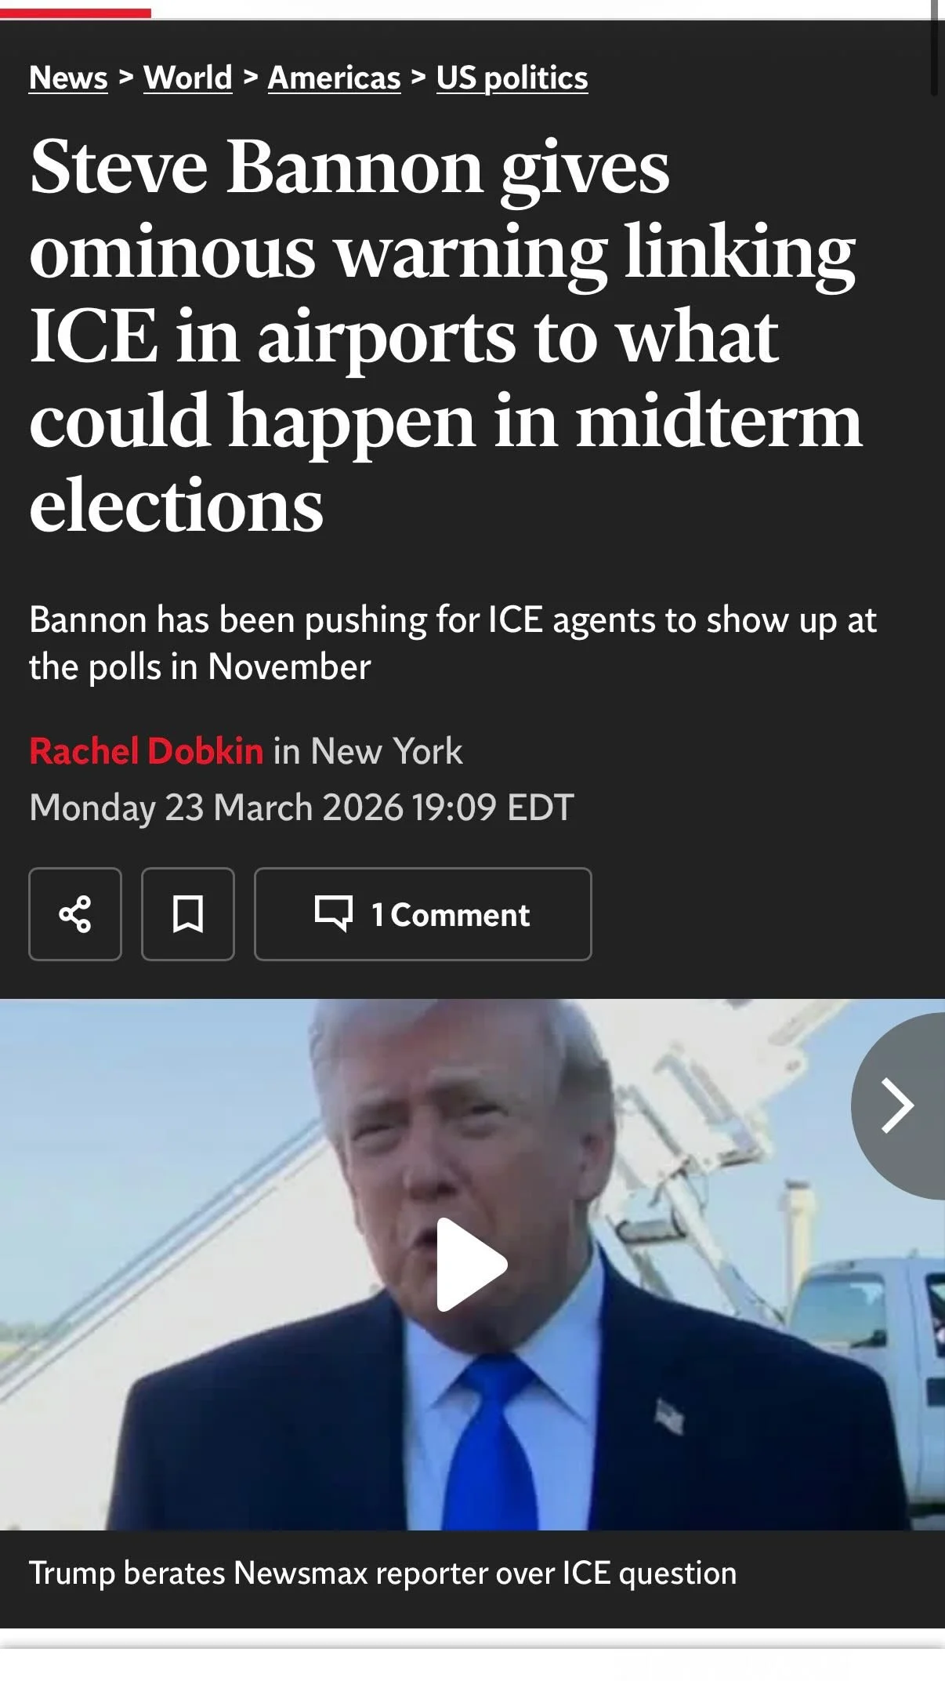This screenshot has width=945, height=1681.
Task: View author Rachel Dobkin's profile
Action: (x=146, y=751)
